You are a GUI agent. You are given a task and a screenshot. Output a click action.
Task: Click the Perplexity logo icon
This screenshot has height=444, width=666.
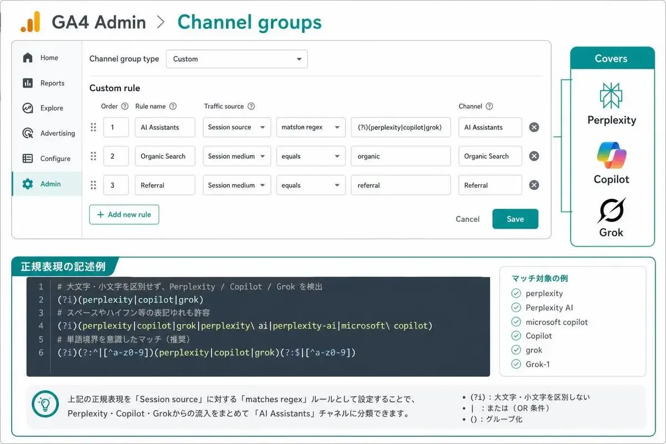pyautogui.click(x=611, y=96)
